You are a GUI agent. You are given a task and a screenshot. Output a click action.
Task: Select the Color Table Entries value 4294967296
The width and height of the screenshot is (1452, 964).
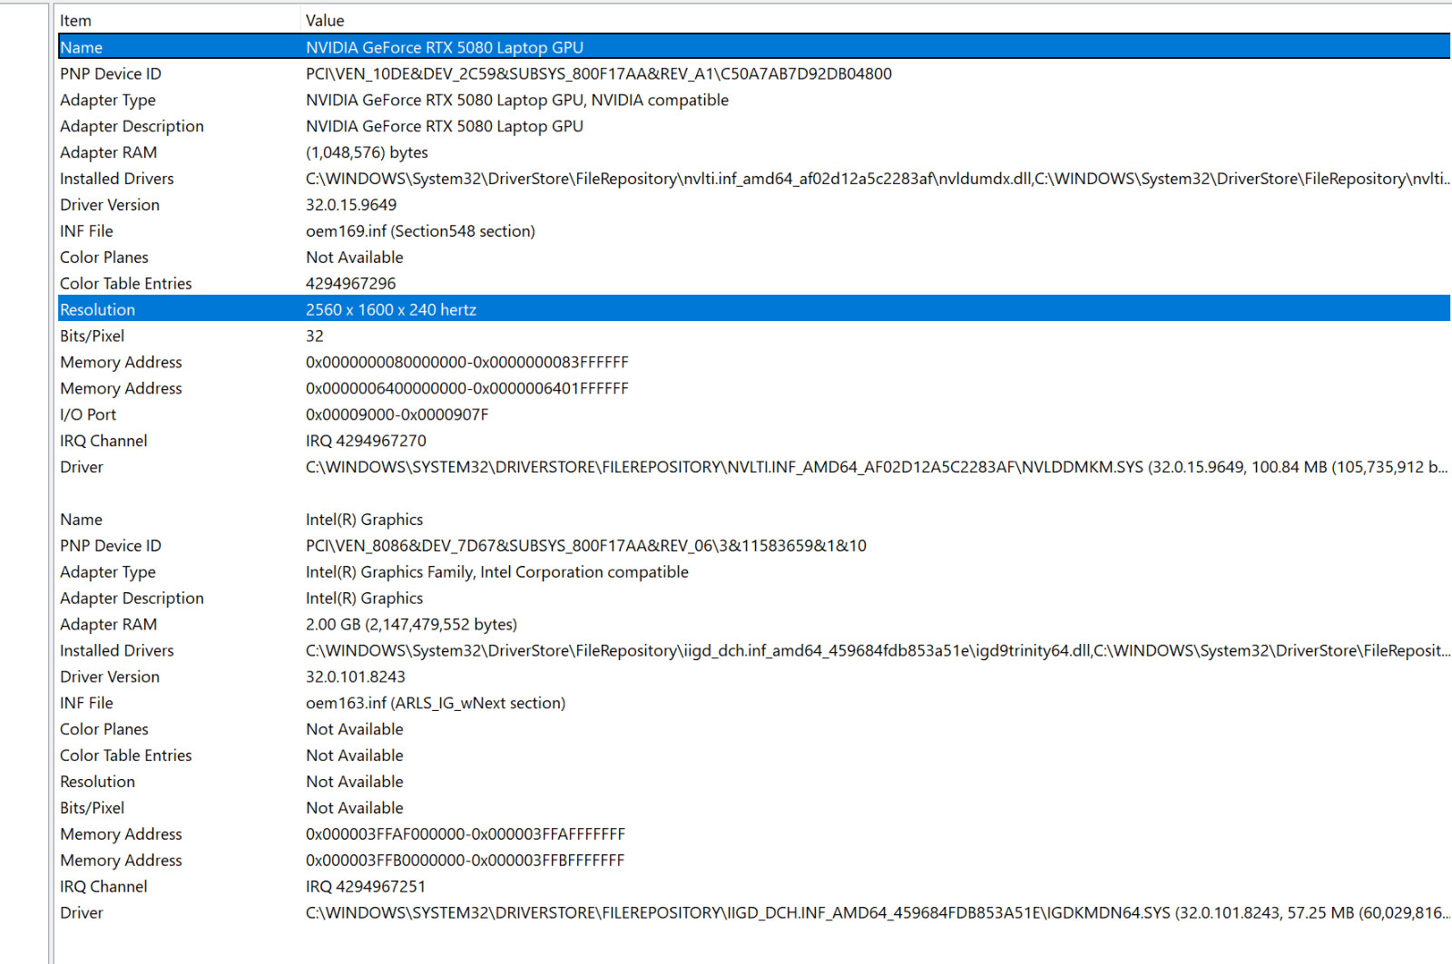coord(351,284)
